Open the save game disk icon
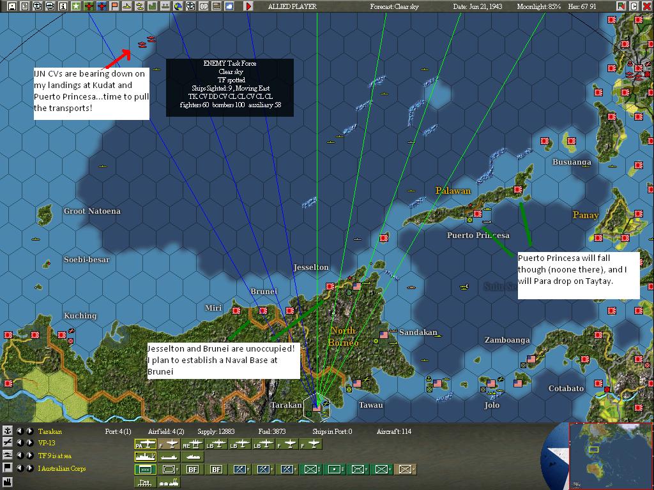Viewport: 654px width, 490px height. coord(12,6)
